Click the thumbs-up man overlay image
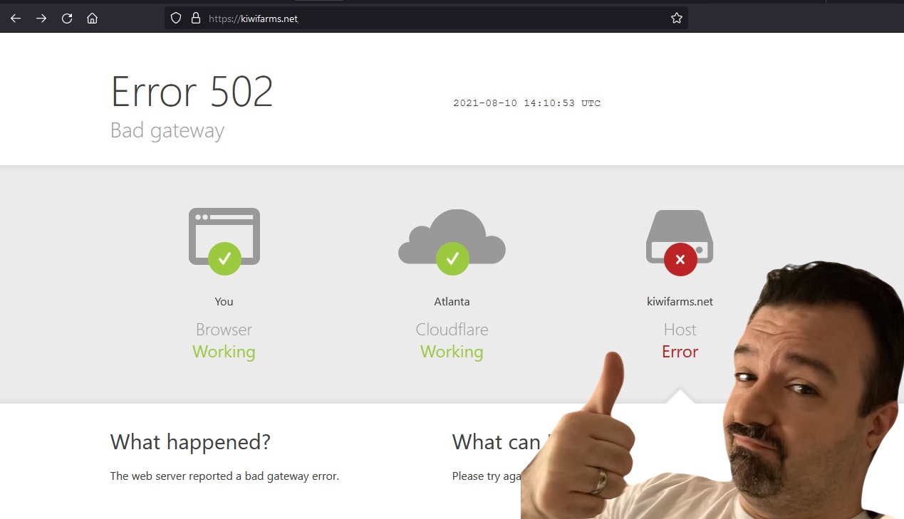904x519 pixels. click(x=712, y=392)
